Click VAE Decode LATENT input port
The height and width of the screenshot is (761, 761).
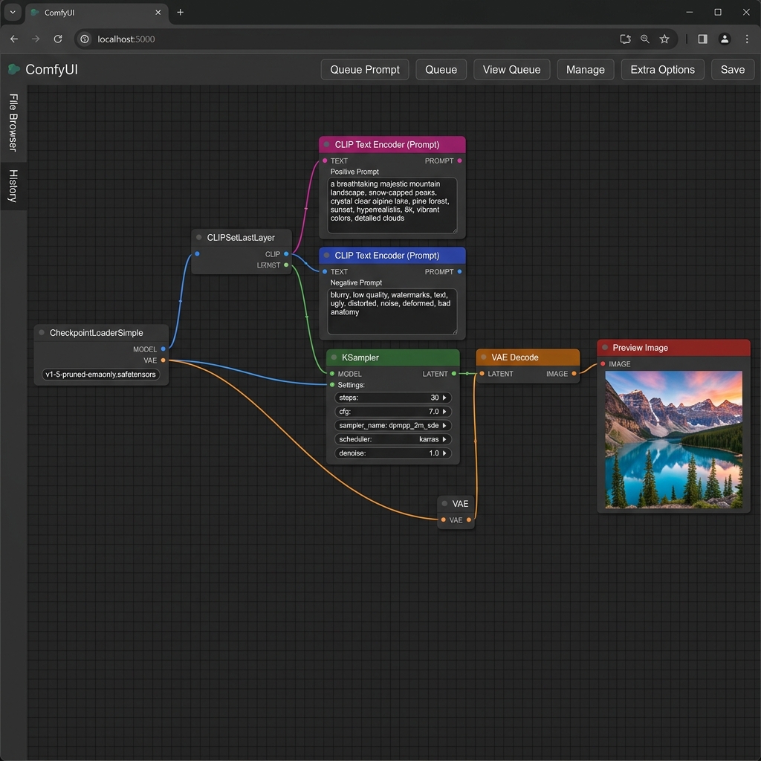[482, 374]
